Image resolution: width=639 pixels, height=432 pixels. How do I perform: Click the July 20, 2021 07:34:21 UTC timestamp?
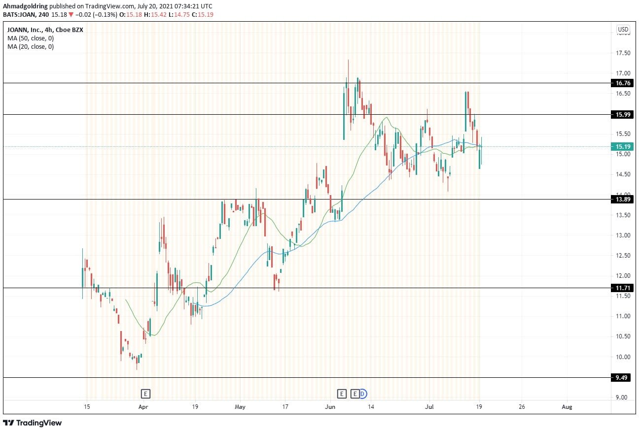click(x=174, y=6)
